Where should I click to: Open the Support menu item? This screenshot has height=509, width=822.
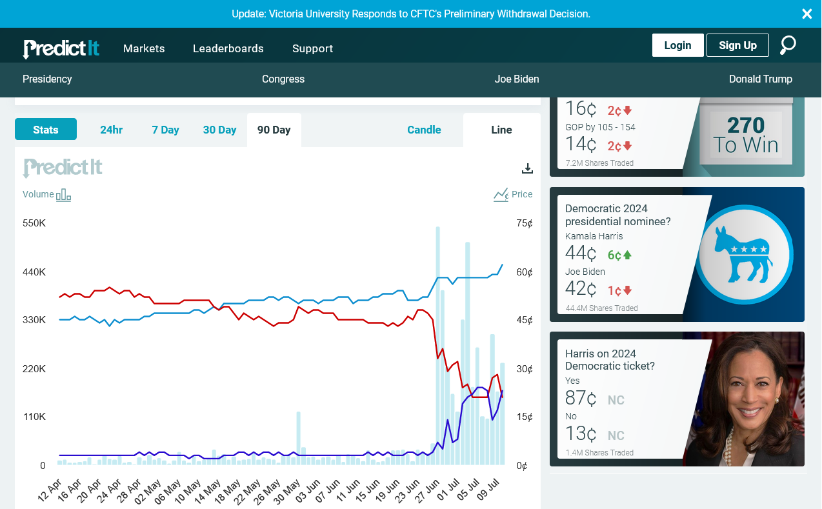pyautogui.click(x=313, y=48)
